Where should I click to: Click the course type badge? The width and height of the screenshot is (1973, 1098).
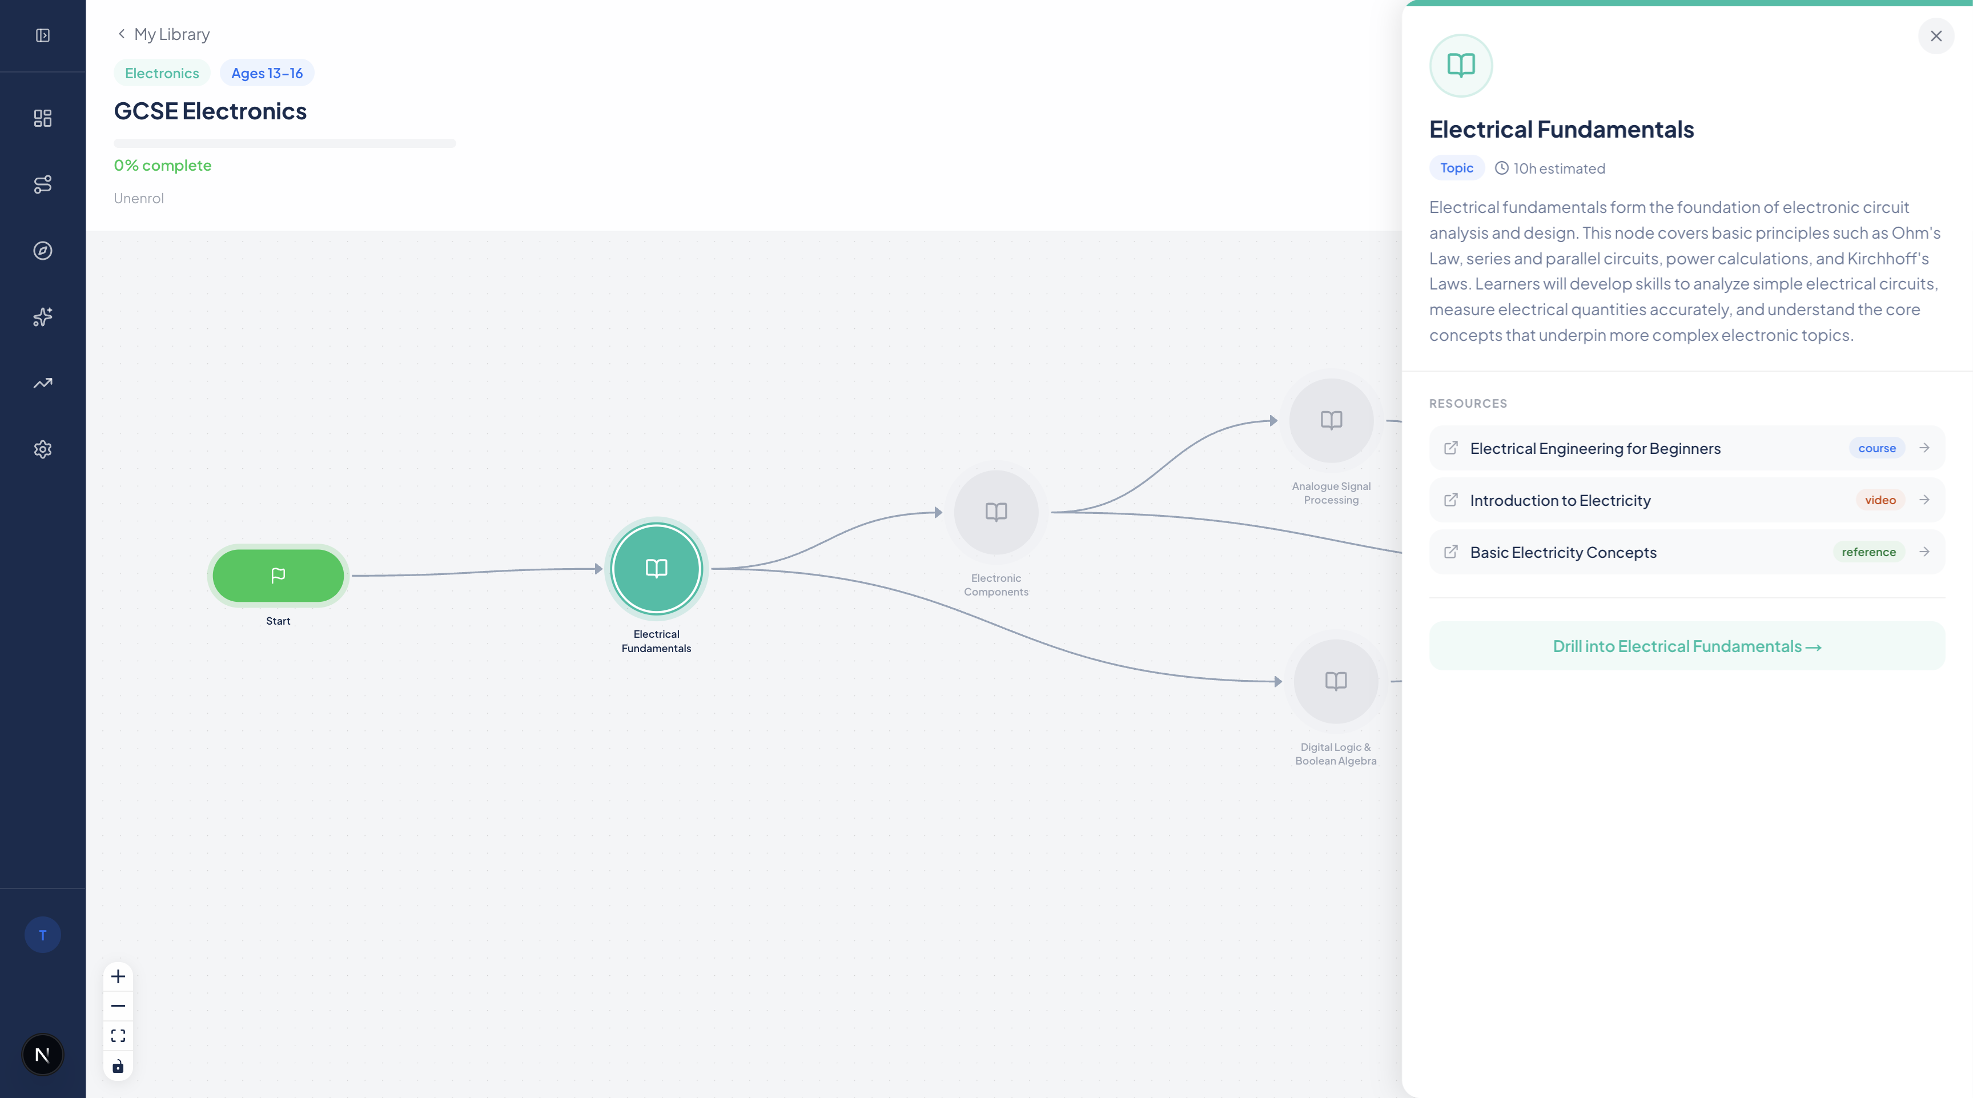pyautogui.click(x=1876, y=448)
